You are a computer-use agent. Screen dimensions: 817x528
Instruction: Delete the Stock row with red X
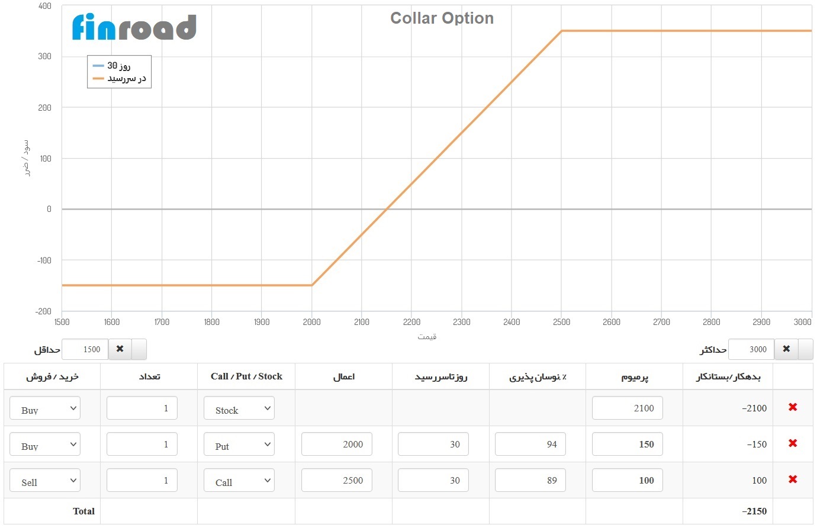coord(793,407)
